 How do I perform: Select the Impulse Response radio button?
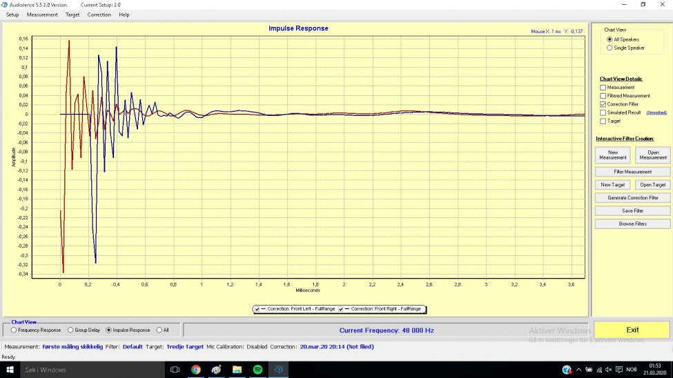(108, 330)
